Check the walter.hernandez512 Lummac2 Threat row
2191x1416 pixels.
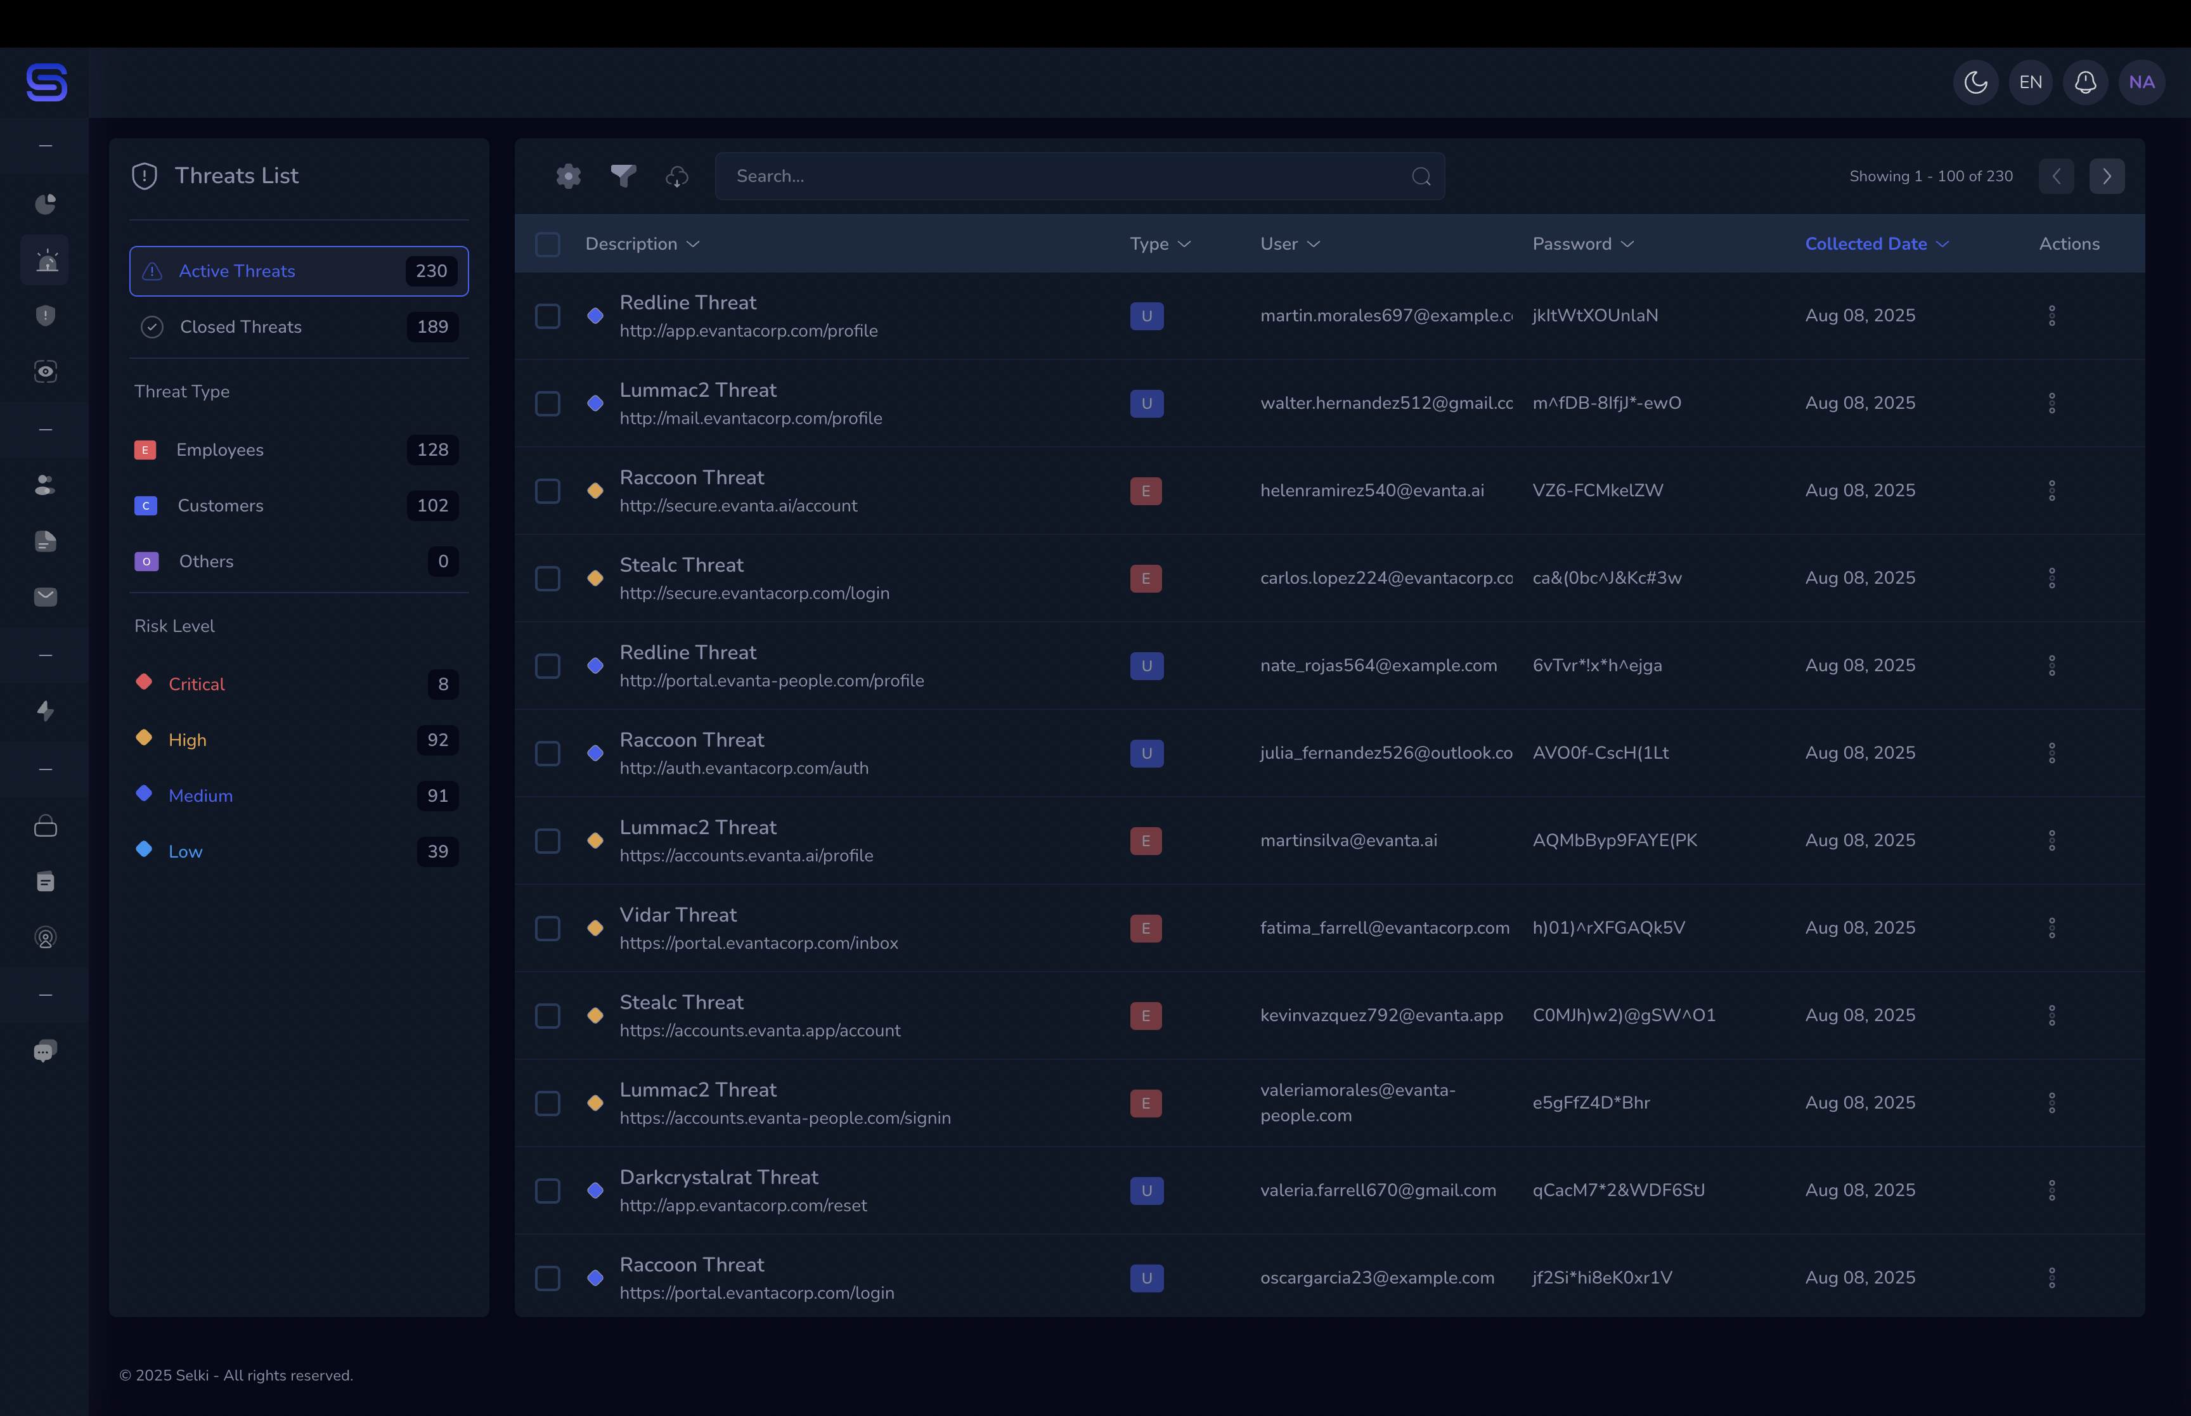(x=547, y=402)
